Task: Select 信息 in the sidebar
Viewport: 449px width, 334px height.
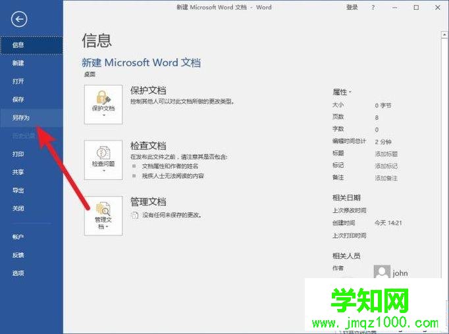Action: coord(31,45)
